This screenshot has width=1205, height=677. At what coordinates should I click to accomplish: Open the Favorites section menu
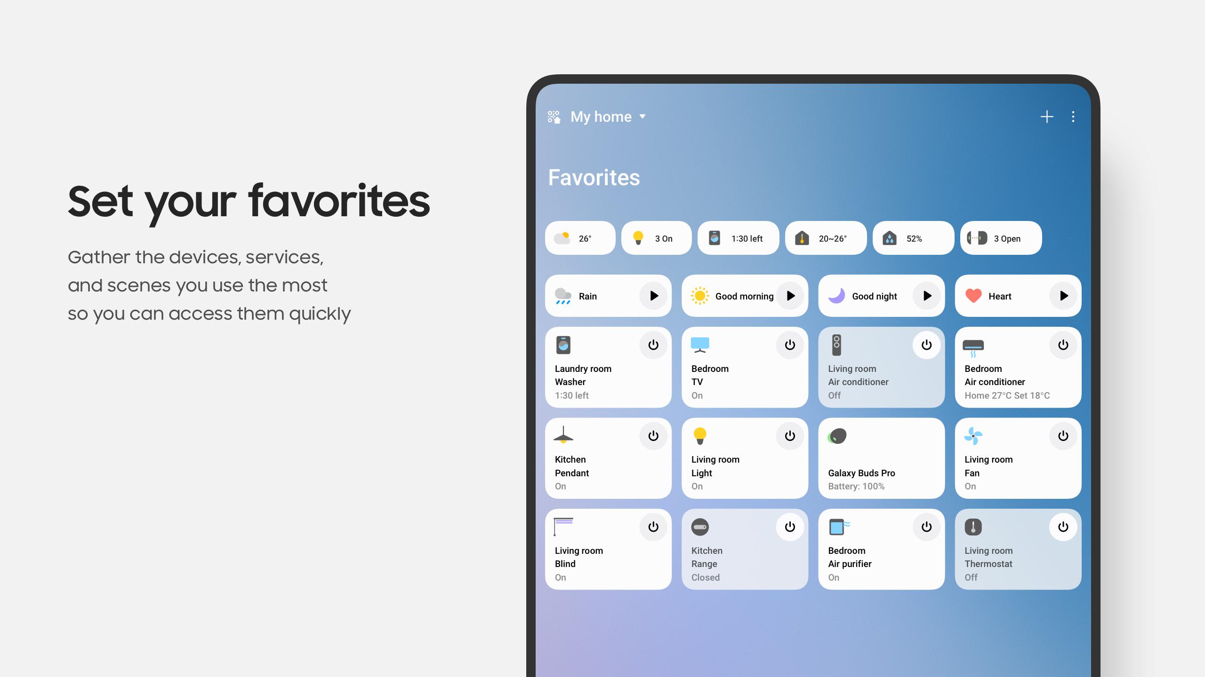pyautogui.click(x=1073, y=117)
